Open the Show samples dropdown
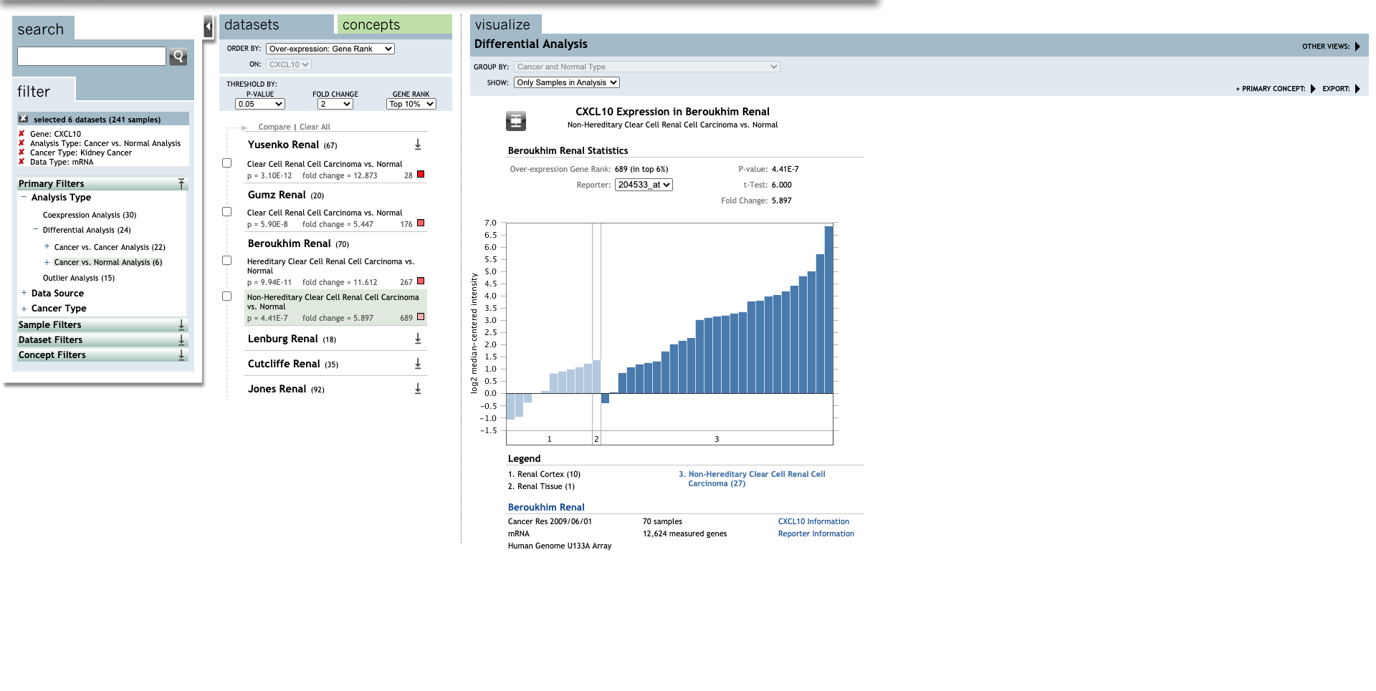This screenshot has height=691, width=1376. tap(567, 82)
